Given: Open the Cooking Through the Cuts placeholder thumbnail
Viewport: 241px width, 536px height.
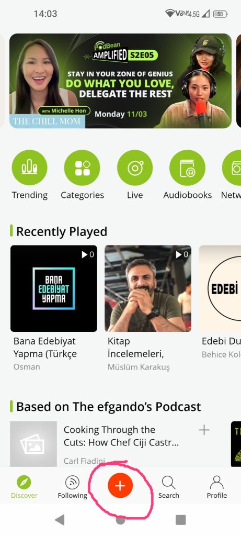Looking at the screenshot, I should coord(33,444).
